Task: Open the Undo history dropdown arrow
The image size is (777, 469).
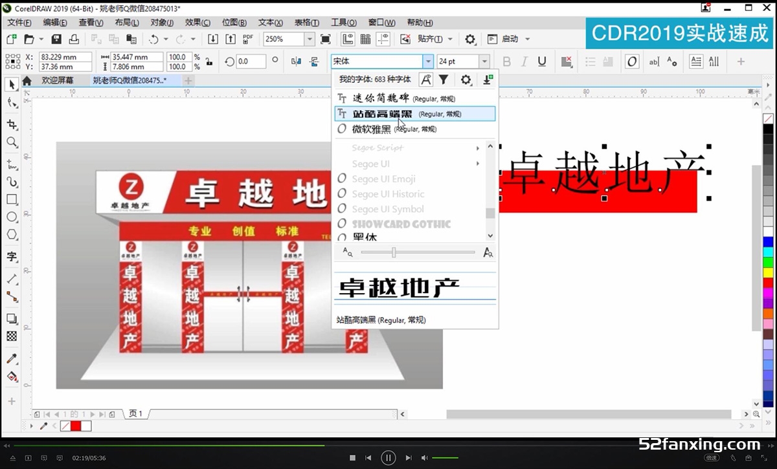Action: 166,39
